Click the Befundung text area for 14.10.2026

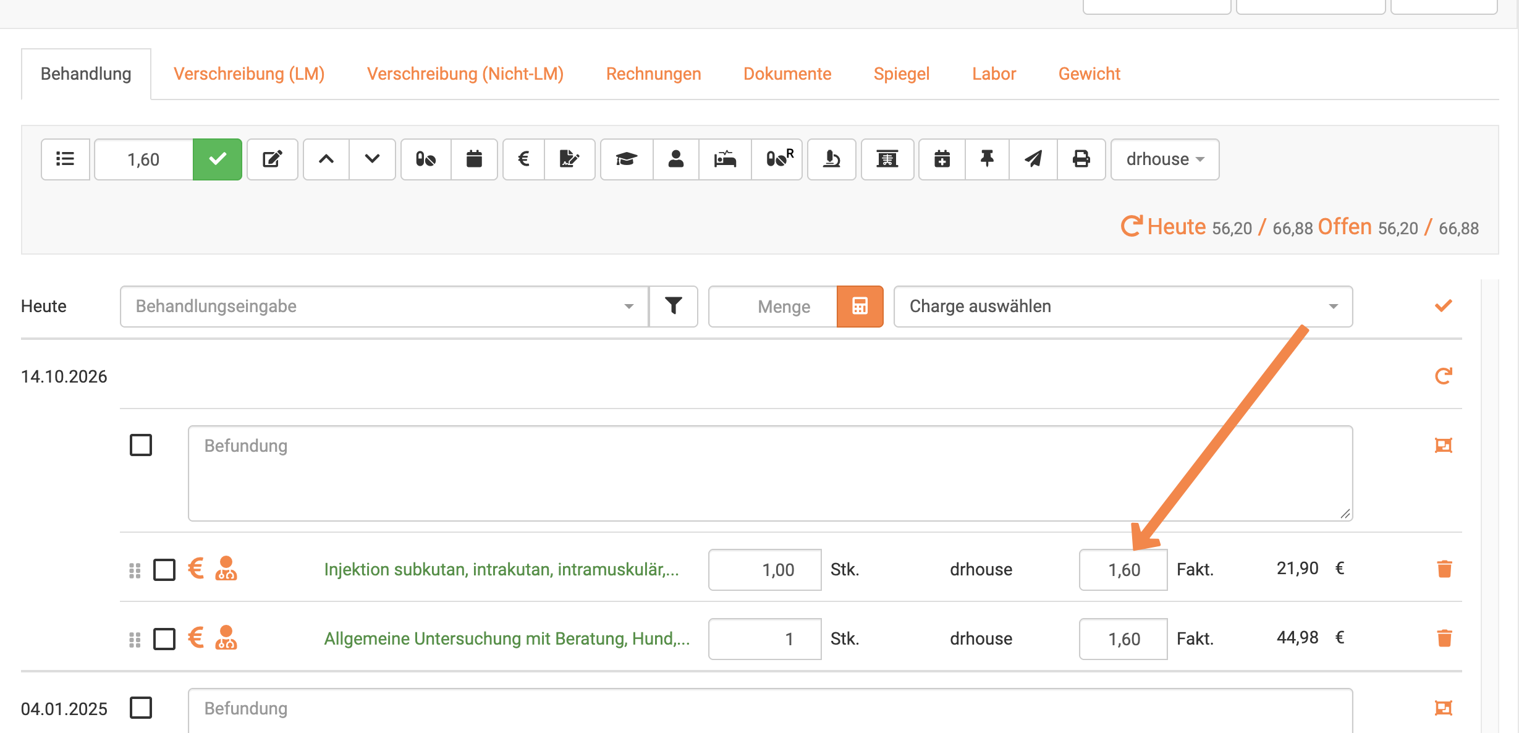[x=771, y=473]
